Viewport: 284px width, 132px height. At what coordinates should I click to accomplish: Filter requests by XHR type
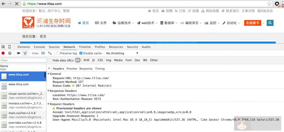[x=86, y=60]
